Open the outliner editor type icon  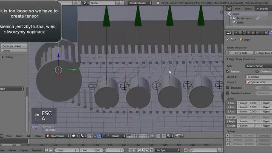tap(229, 8)
